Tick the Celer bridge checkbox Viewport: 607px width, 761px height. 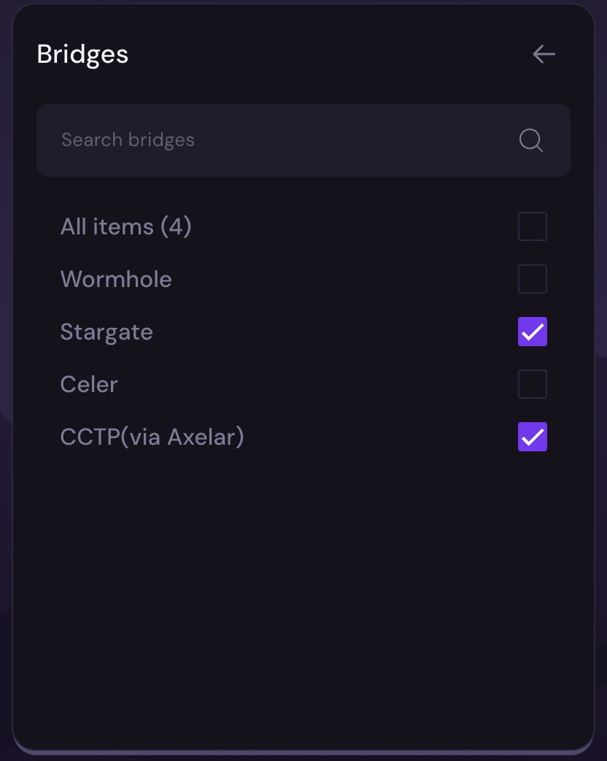533,384
